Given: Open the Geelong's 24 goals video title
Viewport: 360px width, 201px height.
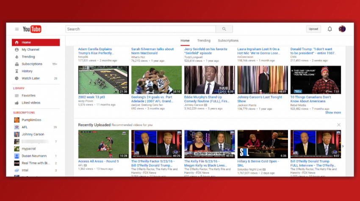Looking at the screenshot, I should coord(152,99).
